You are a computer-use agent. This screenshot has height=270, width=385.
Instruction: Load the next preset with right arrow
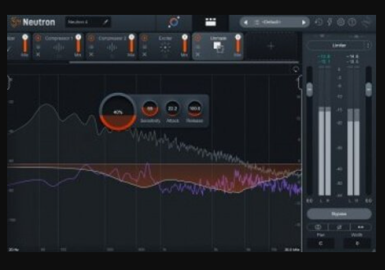304,23
